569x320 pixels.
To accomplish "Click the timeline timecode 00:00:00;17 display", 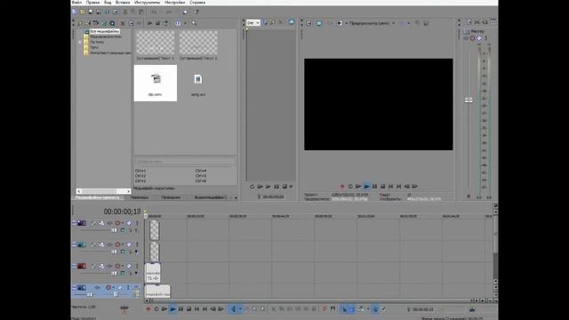I will pos(122,212).
